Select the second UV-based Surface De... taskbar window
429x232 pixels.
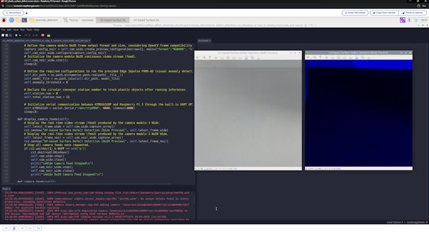point(146,20)
